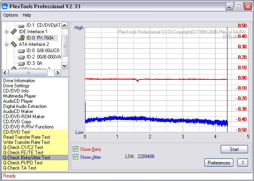Click the ATA Interface 2 controller icon

coord(14,44)
